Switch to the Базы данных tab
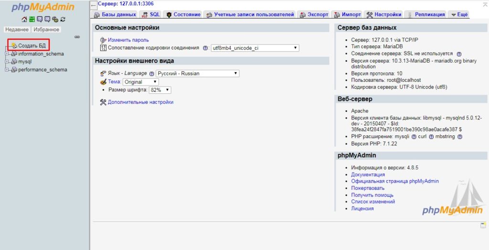Screen dimensions: 489x250 point(115,14)
